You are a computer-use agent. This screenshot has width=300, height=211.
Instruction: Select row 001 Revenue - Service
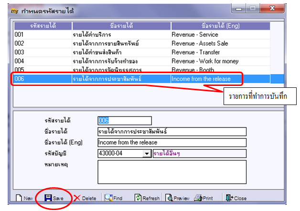tap(142, 34)
